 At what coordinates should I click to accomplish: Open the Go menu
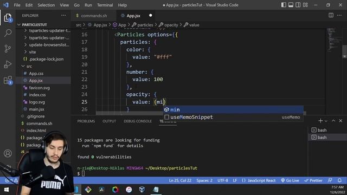[76, 5]
